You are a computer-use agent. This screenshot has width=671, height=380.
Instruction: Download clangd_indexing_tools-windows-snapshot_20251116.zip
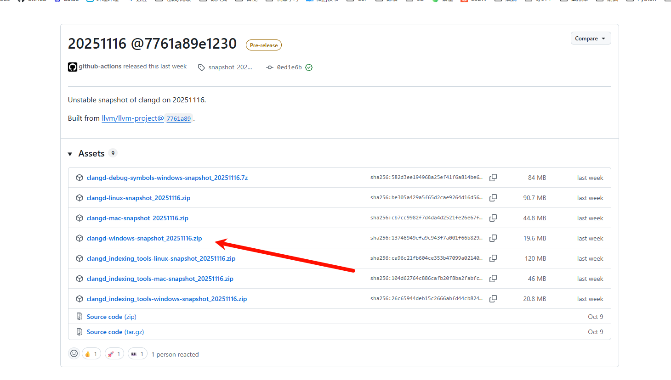(x=167, y=299)
